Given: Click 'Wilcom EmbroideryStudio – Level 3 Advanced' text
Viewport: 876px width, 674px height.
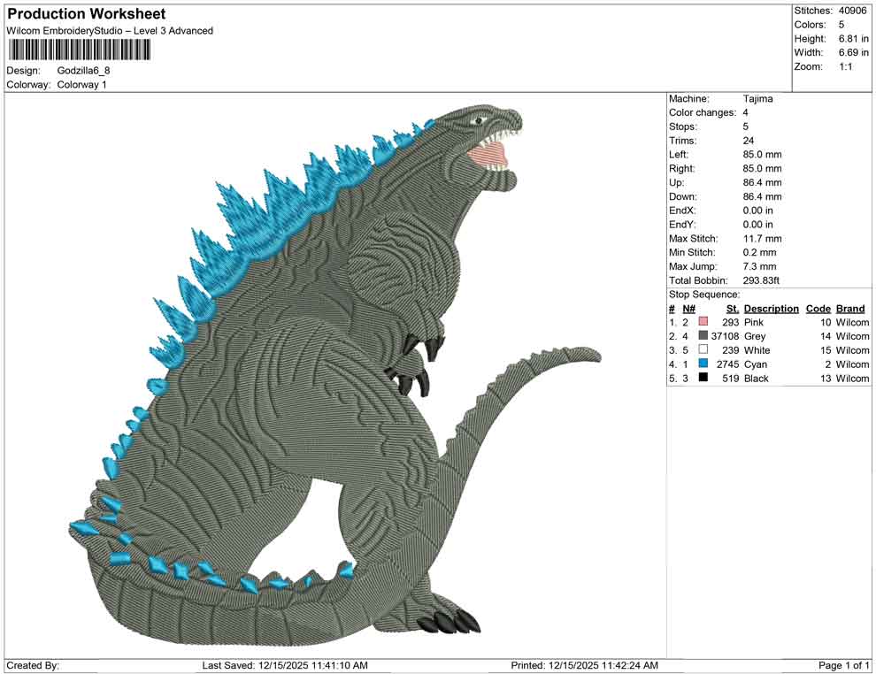Looking at the screenshot, I should pos(110,31).
